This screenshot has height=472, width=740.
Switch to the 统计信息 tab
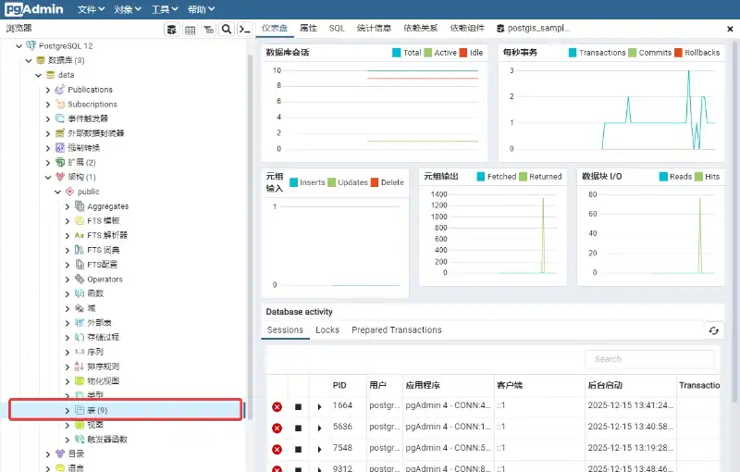click(x=374, y=29)
